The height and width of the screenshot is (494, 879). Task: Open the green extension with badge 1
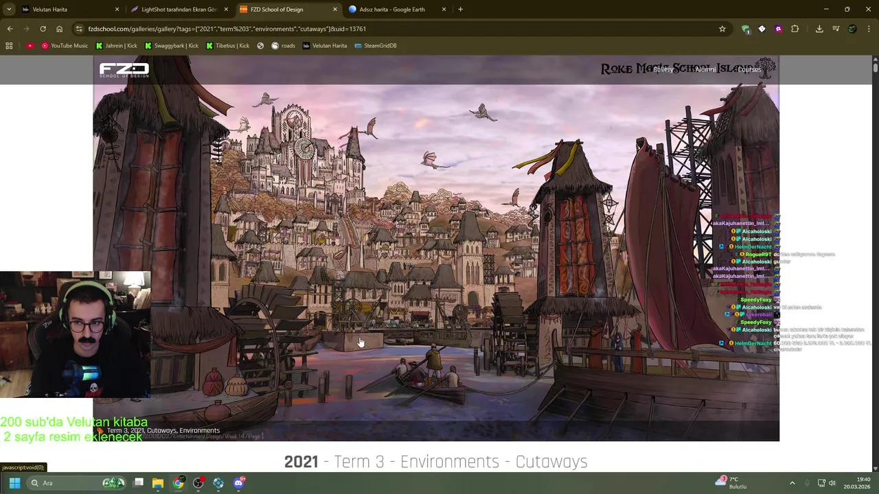(x=745, y=29)
